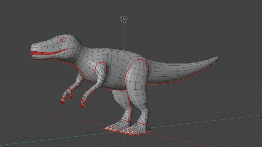This screenshot has width=262, height=147.
Task: Click the vertical line below the light object
Action: pos(124,35)
